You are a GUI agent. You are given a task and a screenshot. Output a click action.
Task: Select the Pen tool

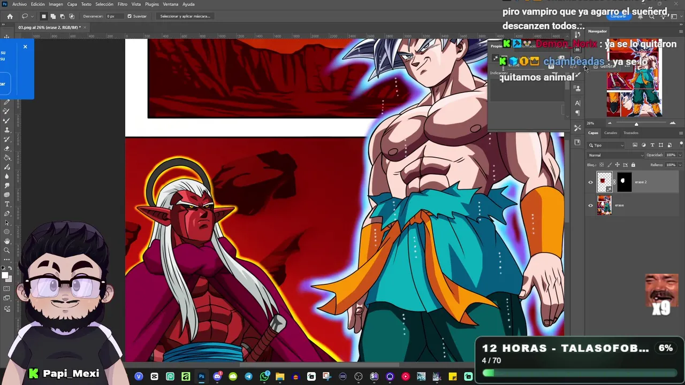(x=6, y=213)
